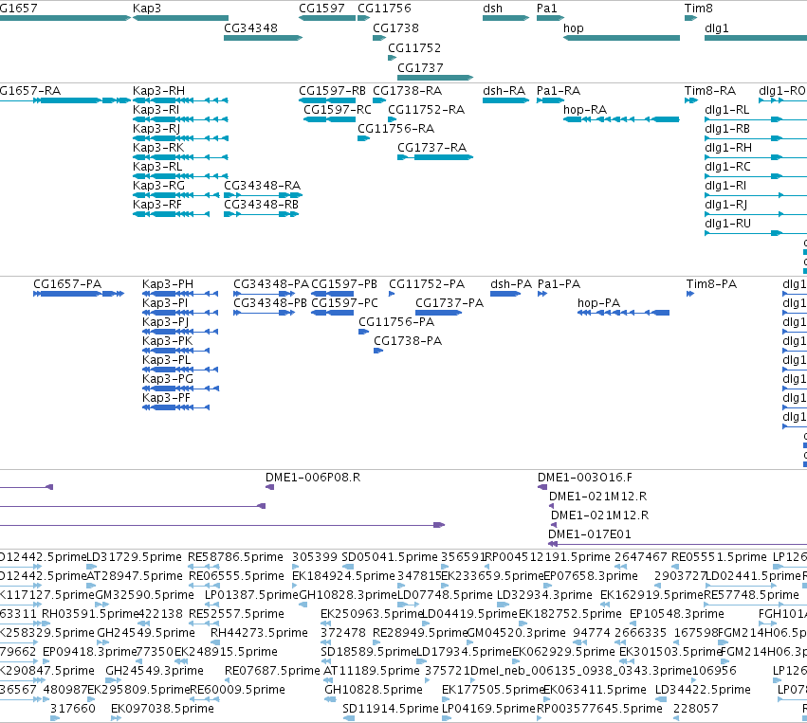Viewport: 807px width, 723px height.
Task: Open the Kap3-RH transcript label
Action: (x=158, y=91)
